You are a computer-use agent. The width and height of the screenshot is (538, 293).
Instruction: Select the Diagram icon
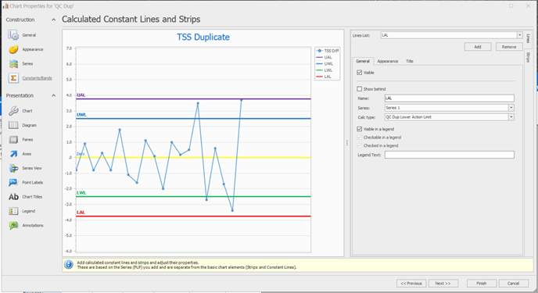tap(13, 125)
